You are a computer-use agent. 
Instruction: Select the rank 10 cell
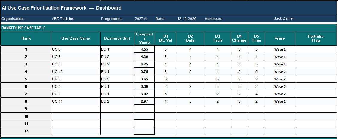26,116
